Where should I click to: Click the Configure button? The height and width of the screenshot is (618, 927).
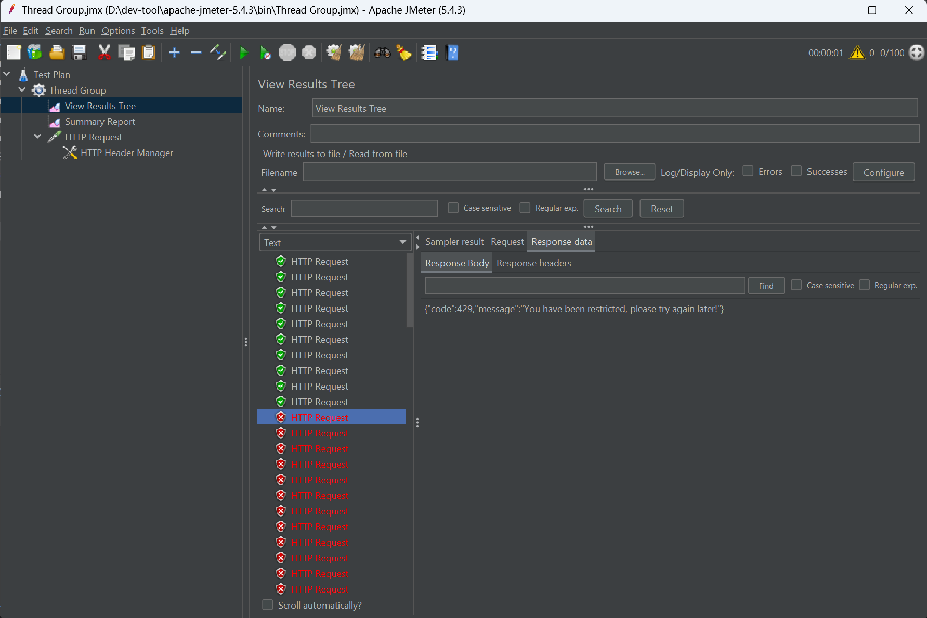(x=883, y=172)
